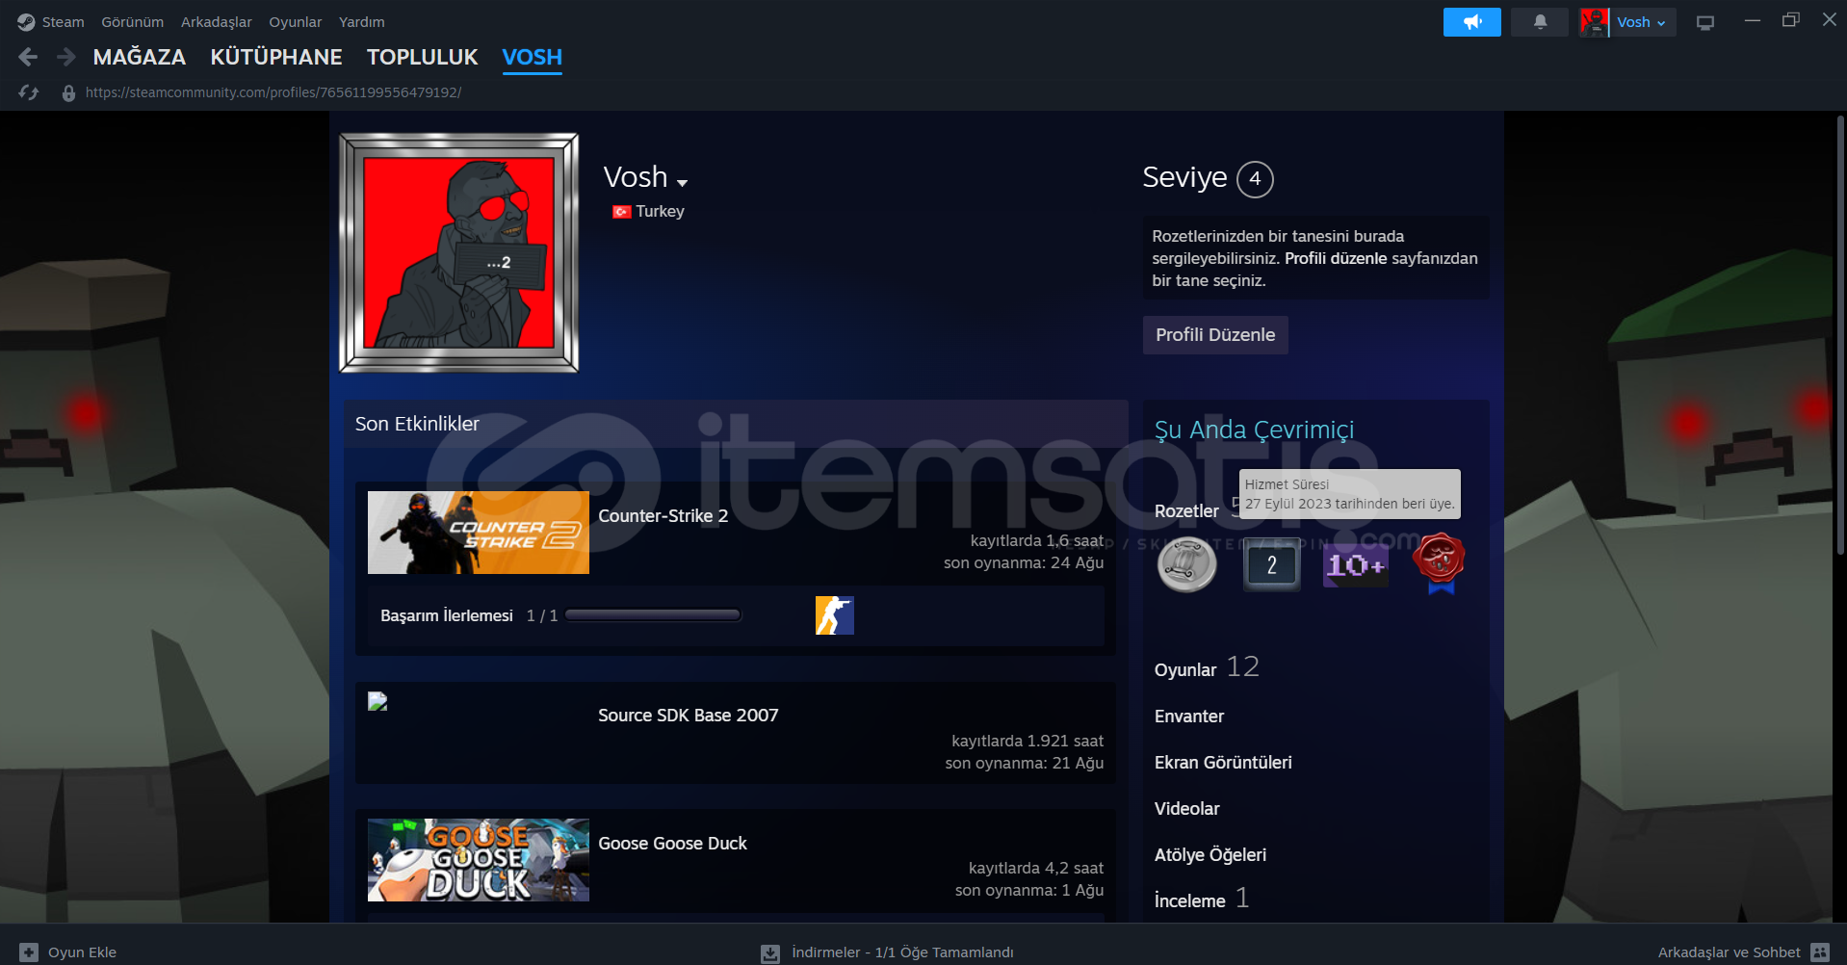Image resolution: width=1847 pixels, height=965 pixels.
Task: Open the Counter-Strike 2 title link
Action: (663, 516)
